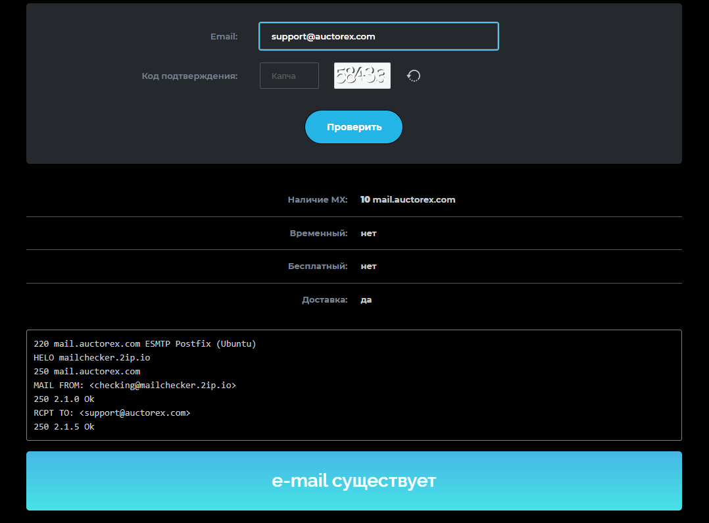The width and height of the screenshot is (709, 523).
Task: Click the 'MAIL FROM: <checking@mailchecker.2ip.io>' line
Action: 135,385
